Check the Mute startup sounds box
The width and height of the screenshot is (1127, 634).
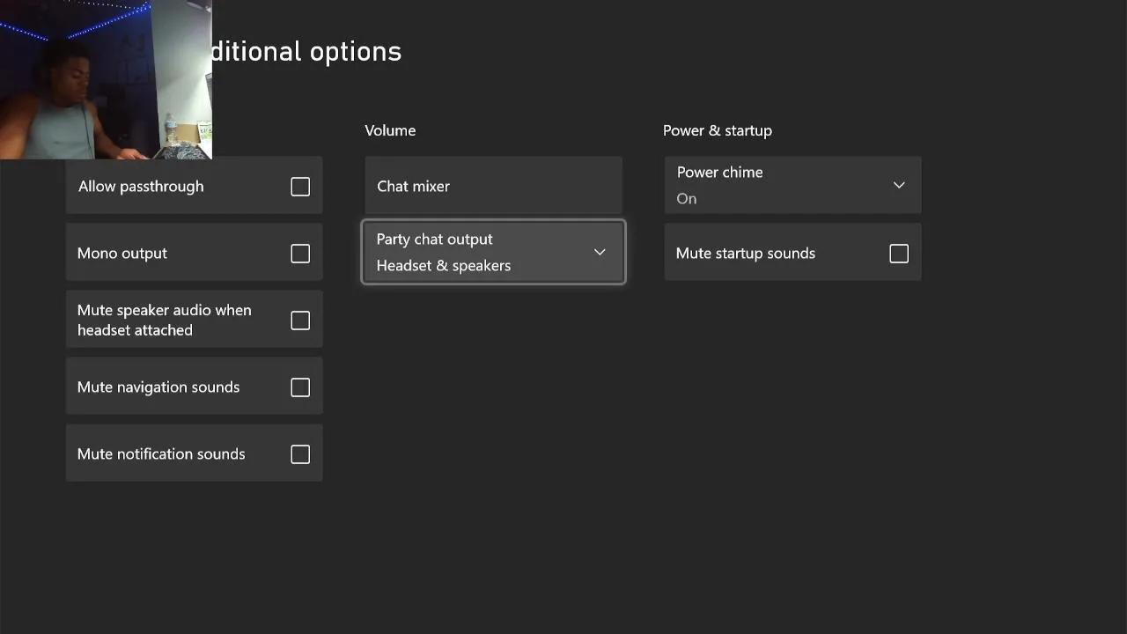point(899,254)
